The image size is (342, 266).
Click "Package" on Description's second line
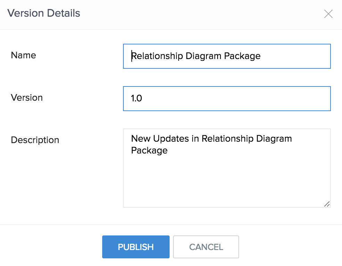pyautogui.click(x=149, y=150)
